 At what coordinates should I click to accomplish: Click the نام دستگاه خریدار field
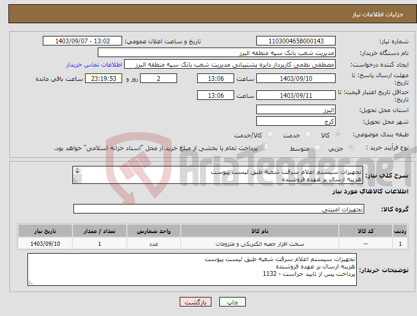point(217,53)
